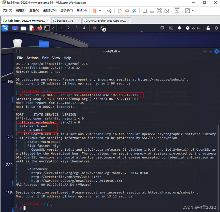Switch to Unity mode
This screenshot has height=212, width=220.
point(167,11)
